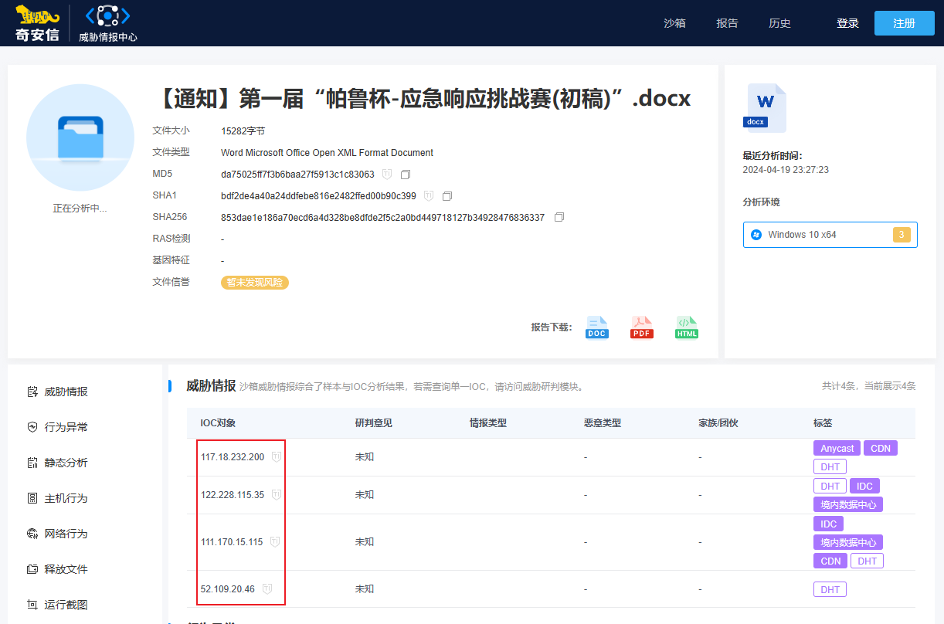Click the Anycast tag

837,448
